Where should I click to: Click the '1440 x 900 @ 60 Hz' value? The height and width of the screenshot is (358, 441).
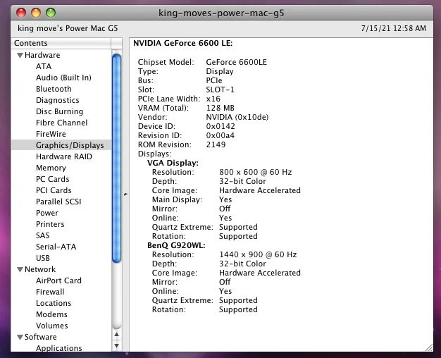coord(258,254)
